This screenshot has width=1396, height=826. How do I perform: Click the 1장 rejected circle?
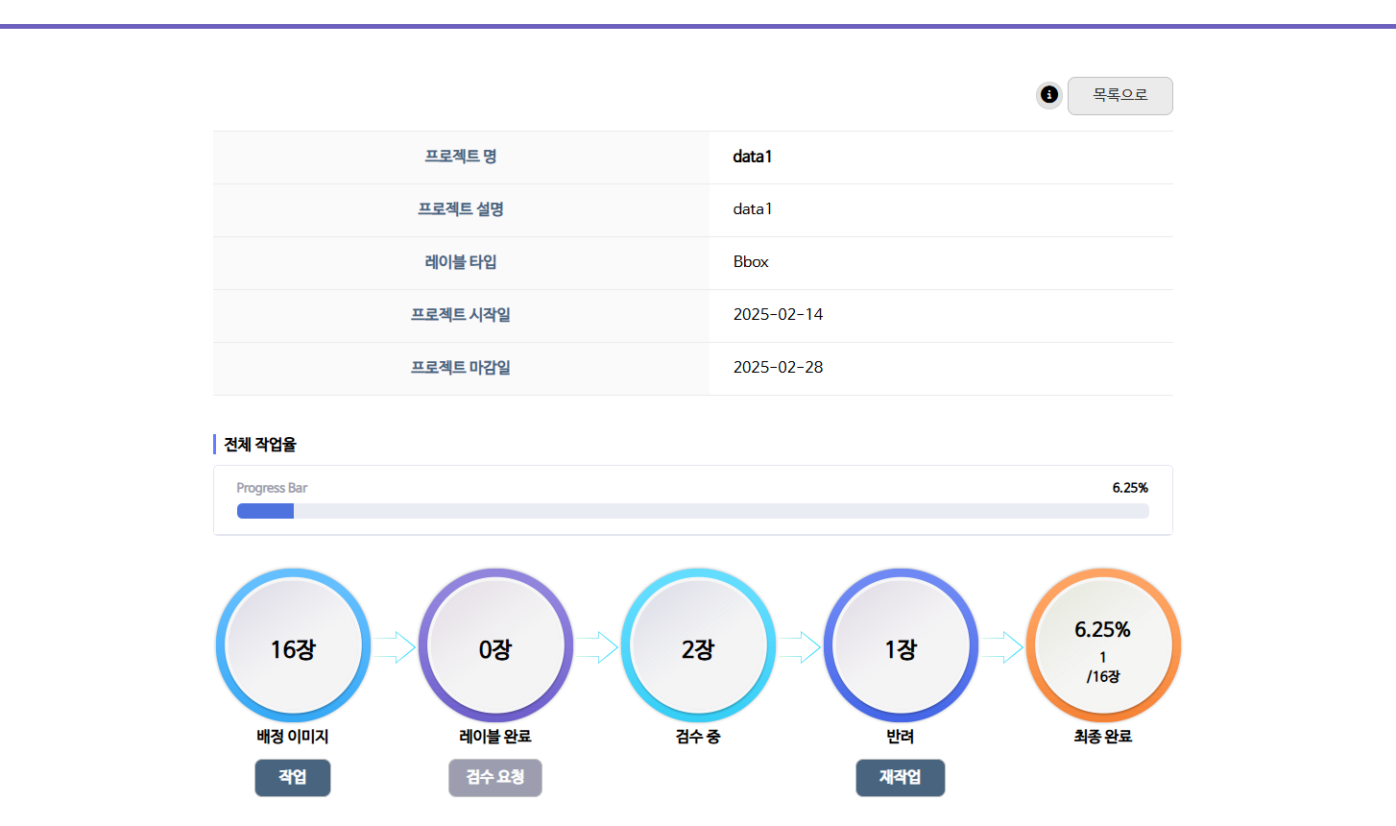[901, 646]
